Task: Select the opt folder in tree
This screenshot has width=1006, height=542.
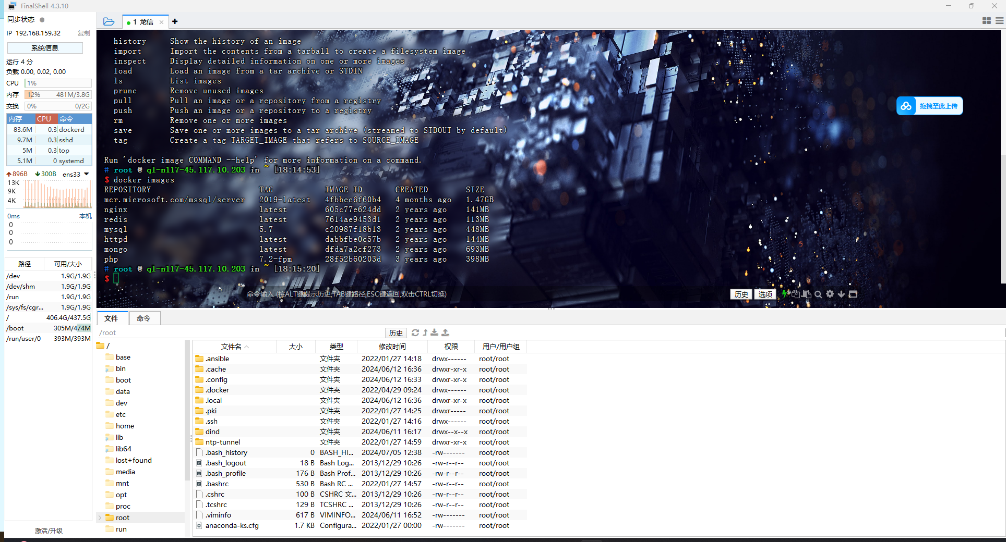Action: [121, 495]
